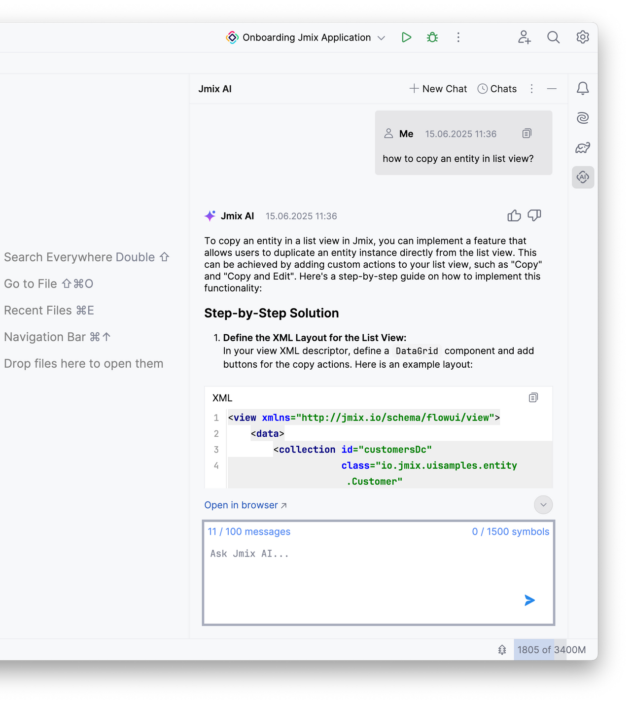Open the main overflow kebab menu
The image size is (631, 704).
coord(458,37)
